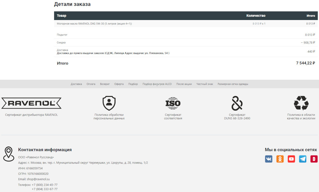Click the Товар column header

(61, 16)
